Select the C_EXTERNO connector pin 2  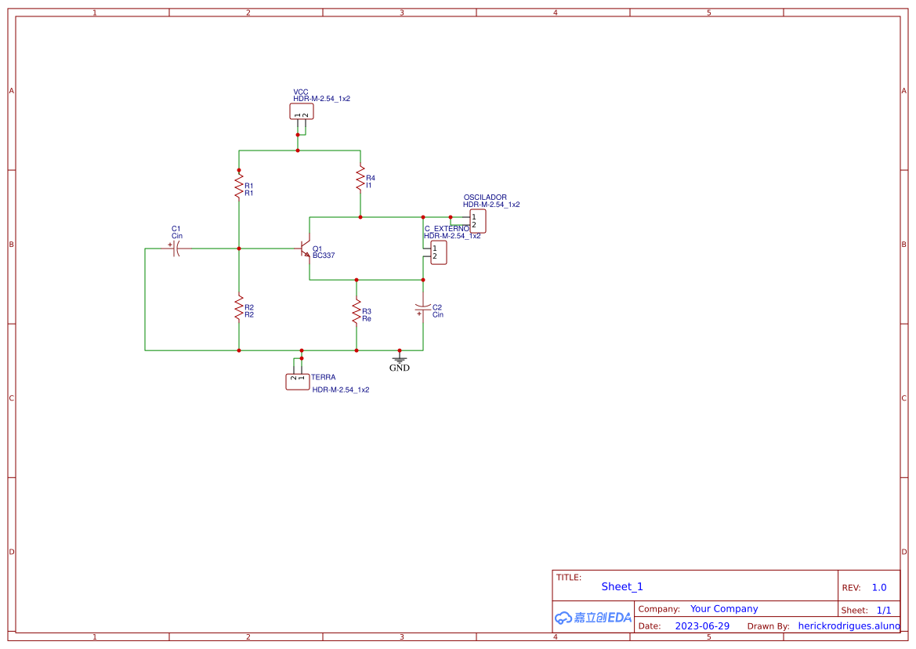point(436,258)
